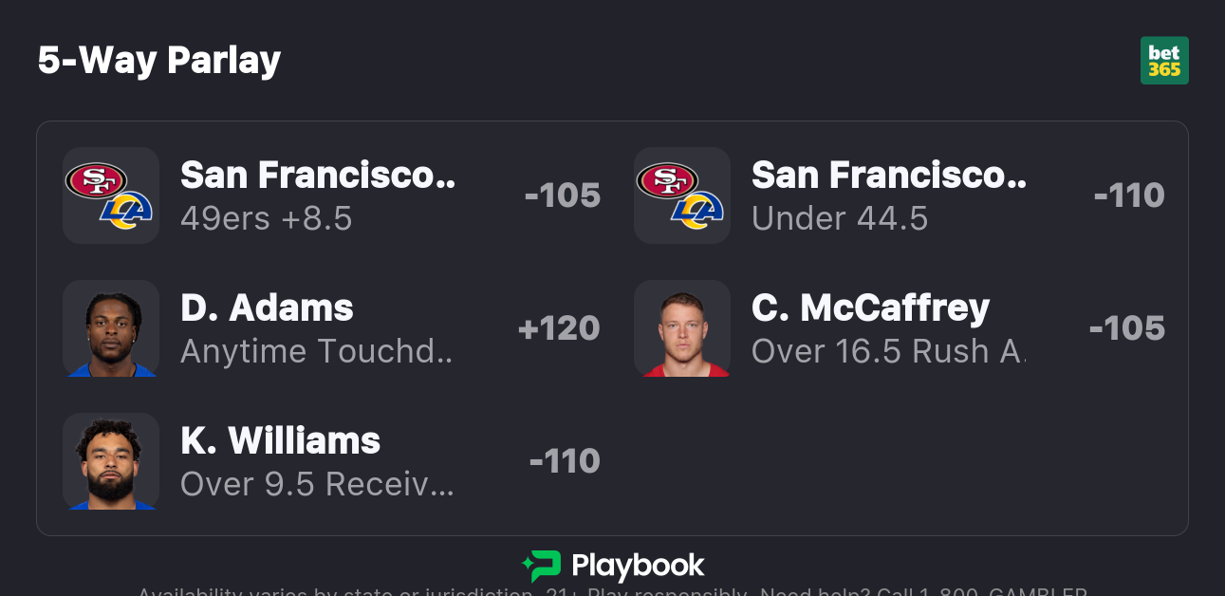
Task: Click the bet365 sportsbook logo
Action: pos(1164,61)
